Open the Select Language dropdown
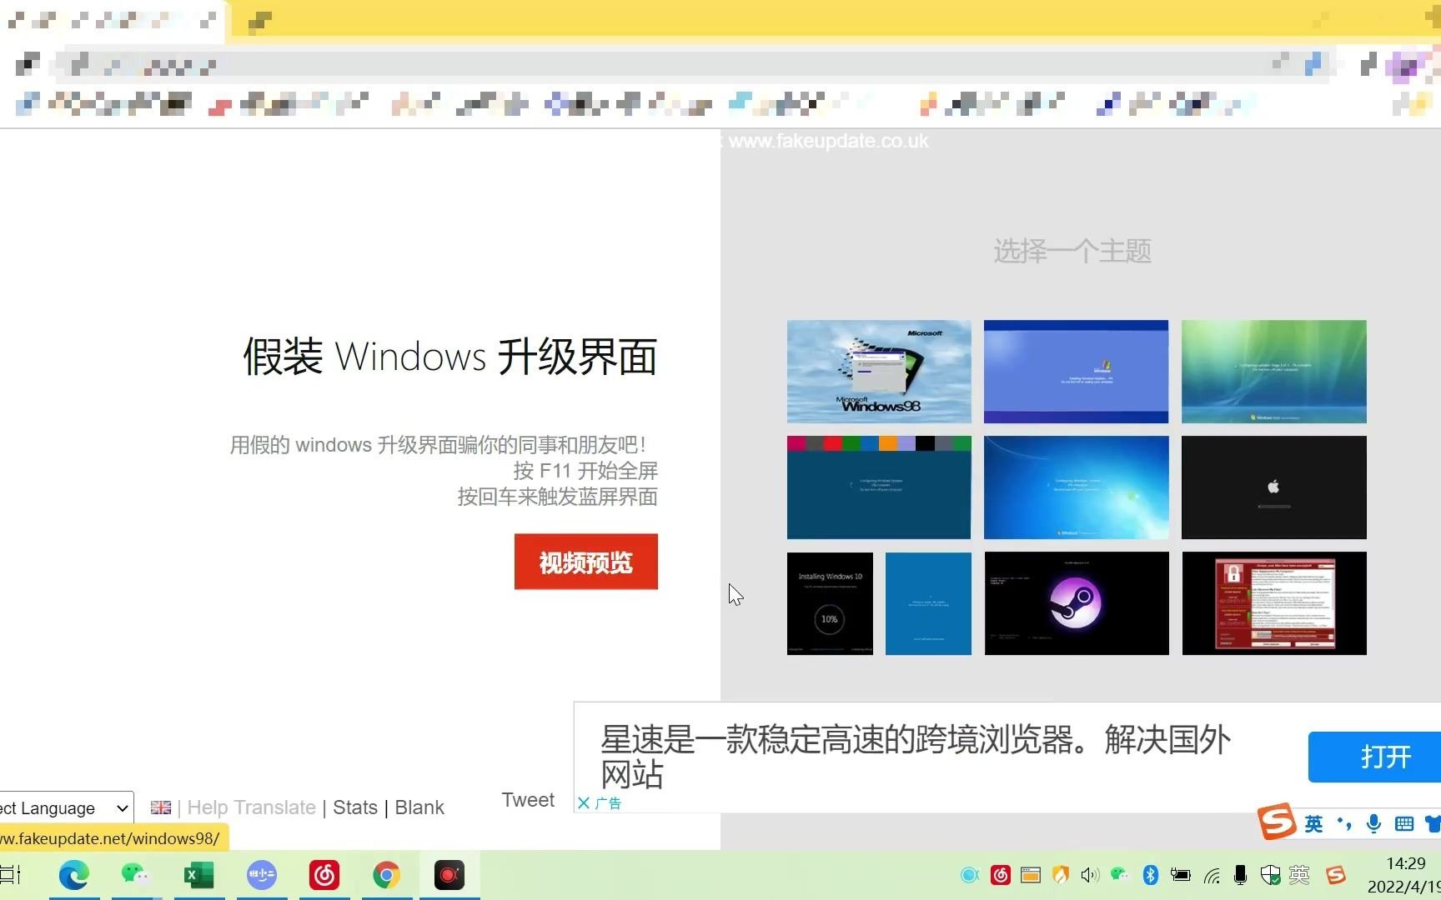The width and height of the screenshot is (1441, 900). coord(65,808)
